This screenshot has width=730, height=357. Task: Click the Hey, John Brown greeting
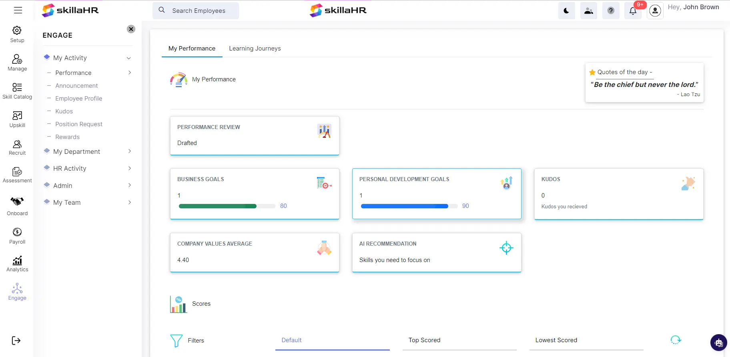click(693, 7)
